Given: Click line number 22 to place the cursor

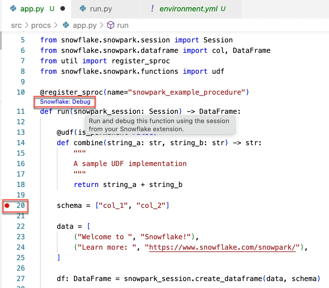Looking at the screenshot, I should 21,226.
